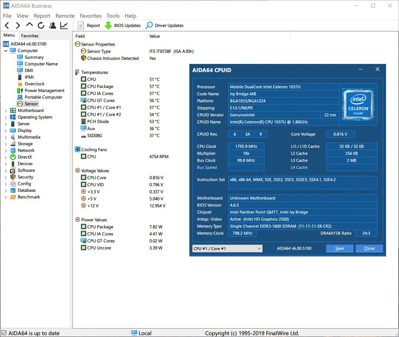Select the +12 V voltage row

[x=123, y=206]
